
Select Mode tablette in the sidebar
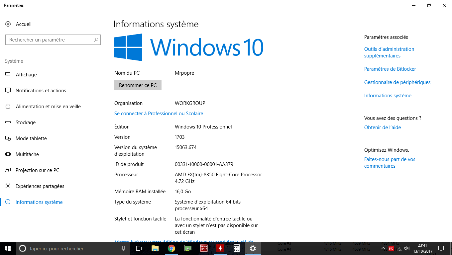[31, 138]
